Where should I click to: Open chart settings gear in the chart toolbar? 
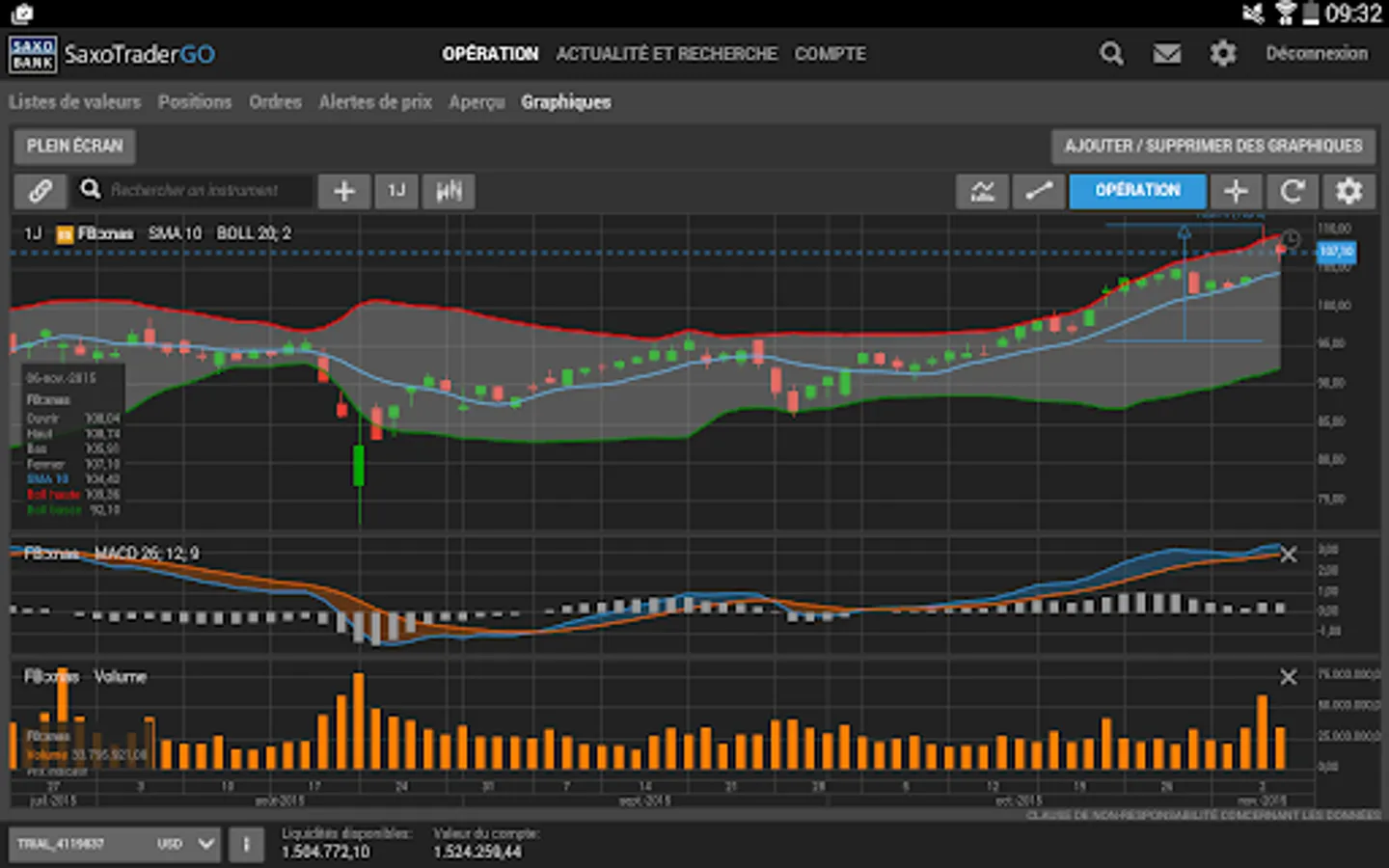[1348, 191]
